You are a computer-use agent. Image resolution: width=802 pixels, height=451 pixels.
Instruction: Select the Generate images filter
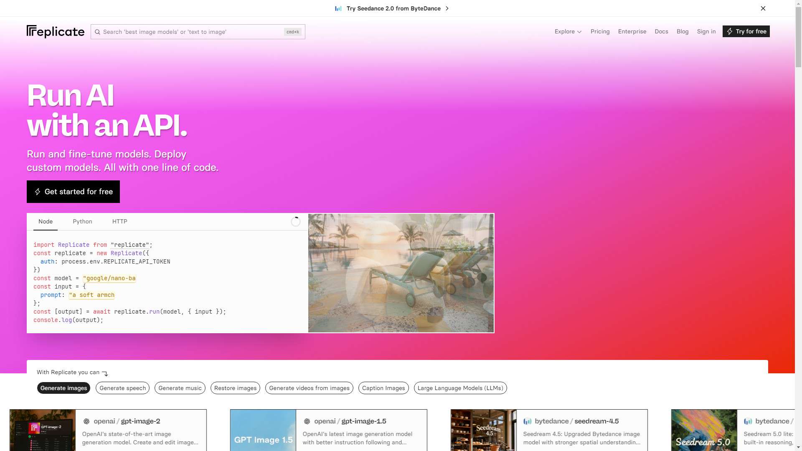point(63,388)
